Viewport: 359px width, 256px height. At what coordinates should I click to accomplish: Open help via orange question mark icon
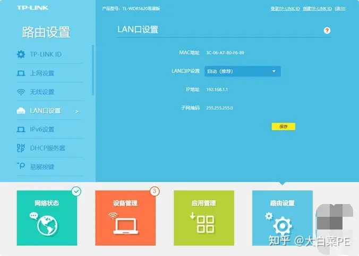327,30
